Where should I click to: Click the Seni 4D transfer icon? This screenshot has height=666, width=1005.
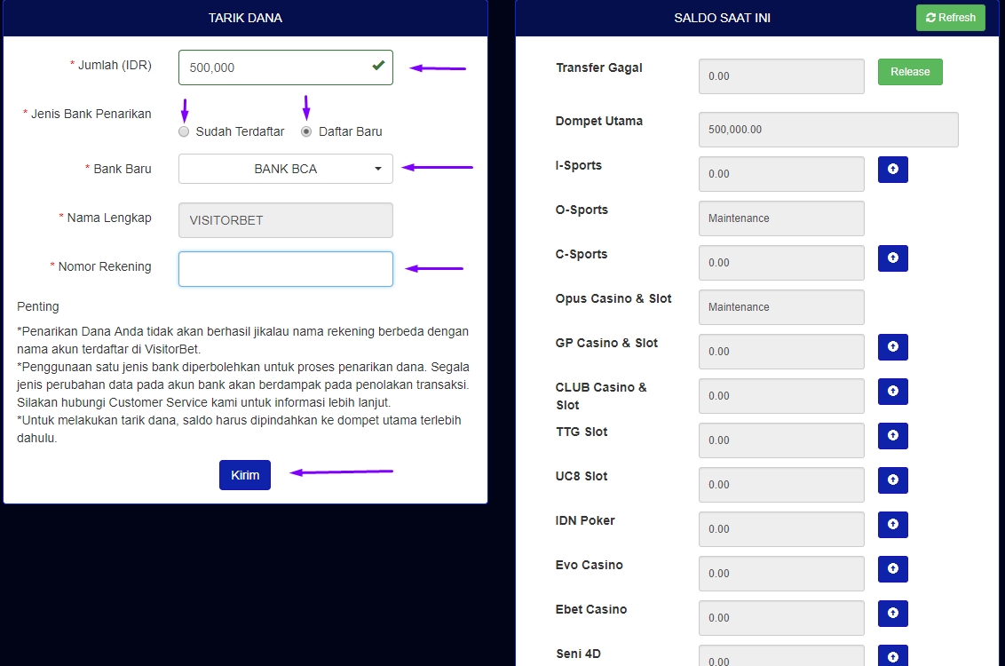tap(893, 655)
